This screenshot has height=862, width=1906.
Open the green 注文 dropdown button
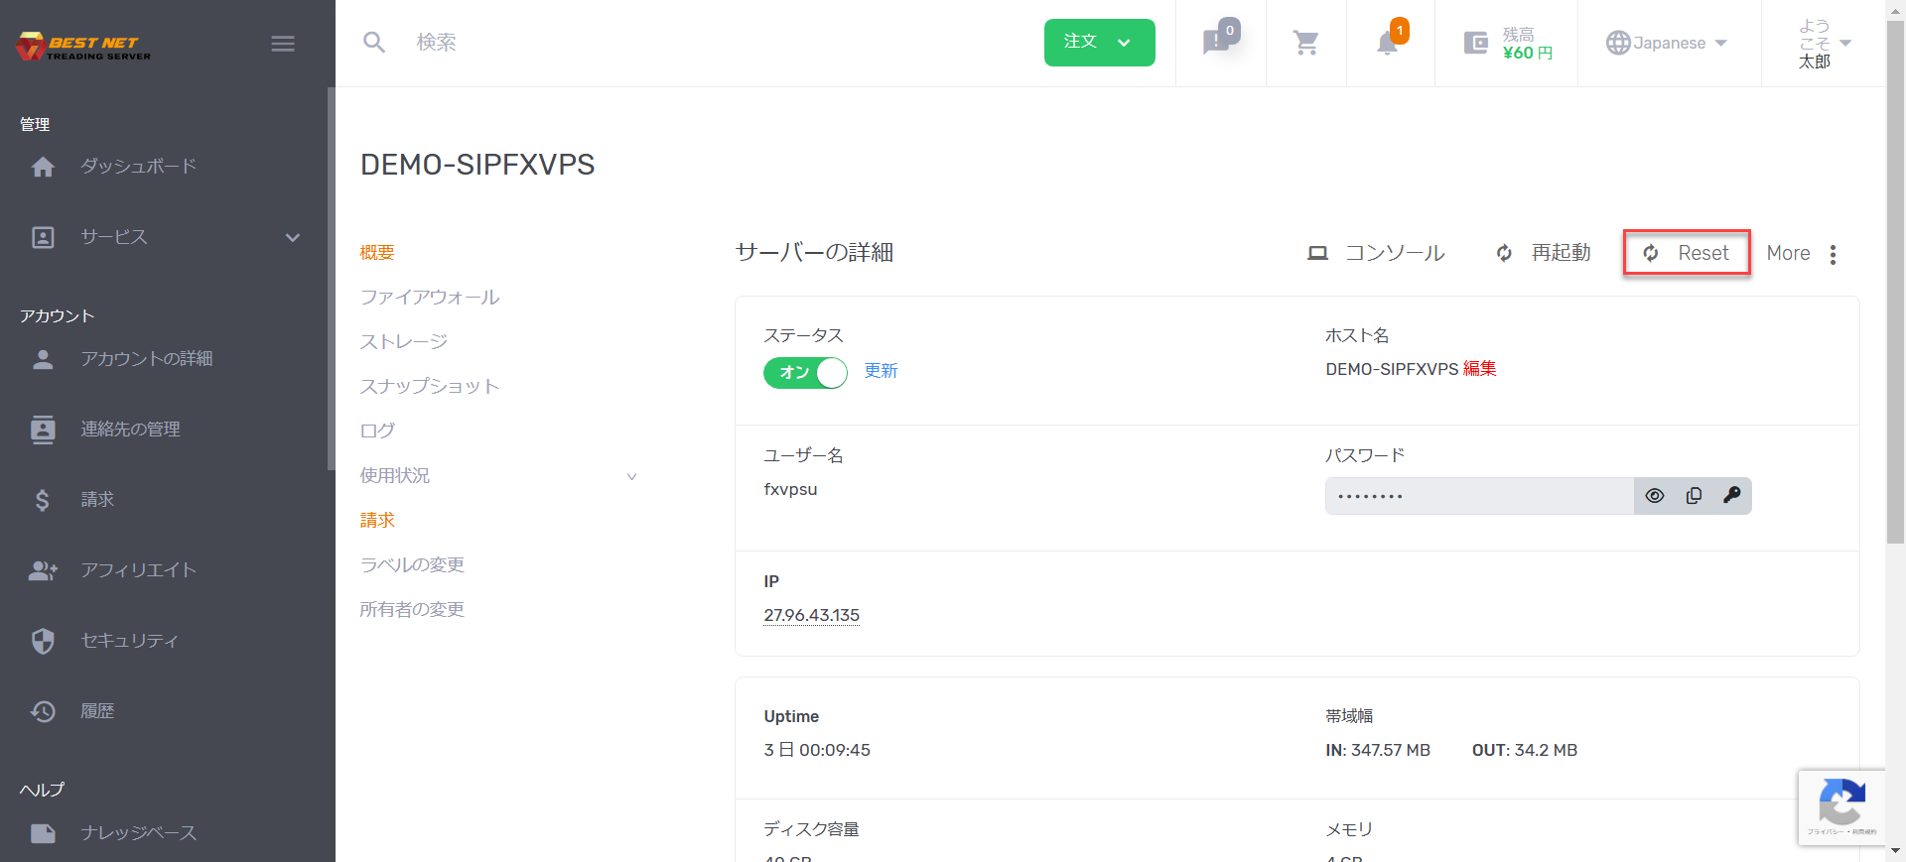click(x=1099, y=43)
